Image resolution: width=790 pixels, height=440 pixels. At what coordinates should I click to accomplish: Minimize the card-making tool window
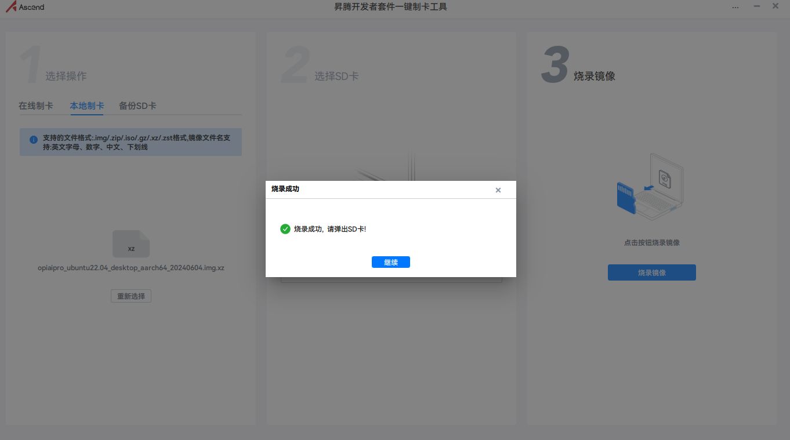(756, 6)
